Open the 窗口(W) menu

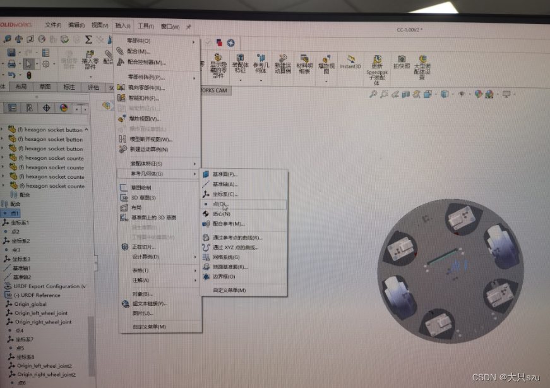[x=170, y=27]
